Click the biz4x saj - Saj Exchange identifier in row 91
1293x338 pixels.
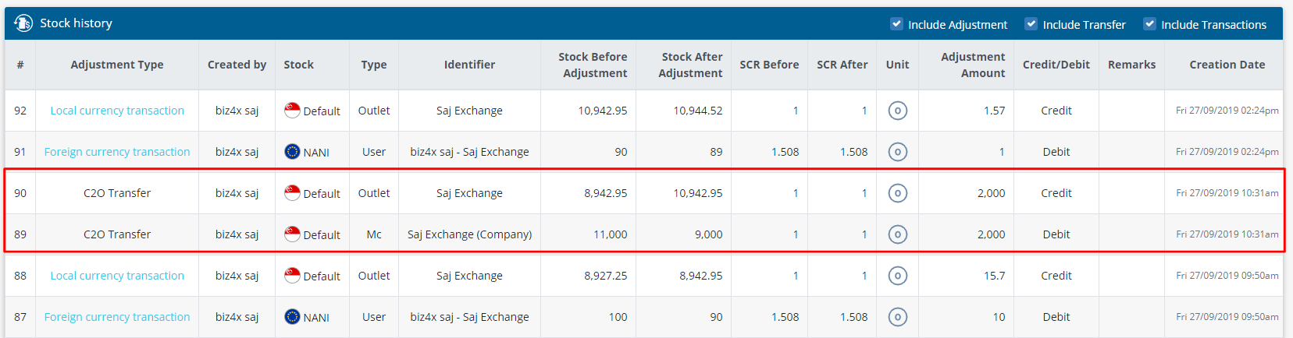point(469,152)
